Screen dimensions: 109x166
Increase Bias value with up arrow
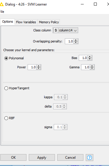tap(90, 57)
